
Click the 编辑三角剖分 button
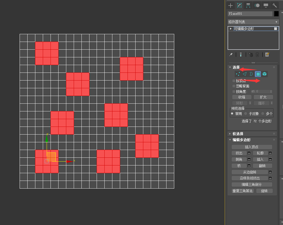252,184
